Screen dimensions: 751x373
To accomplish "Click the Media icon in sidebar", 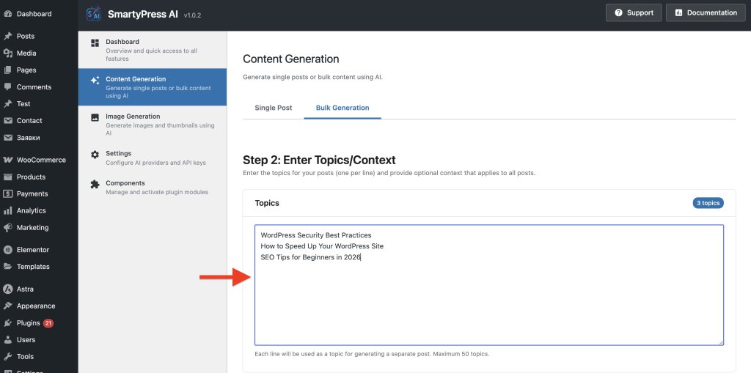I will tap(7, 53).
